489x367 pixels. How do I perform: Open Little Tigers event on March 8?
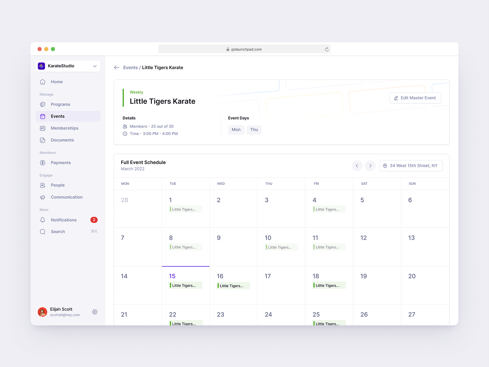(186, 247)
